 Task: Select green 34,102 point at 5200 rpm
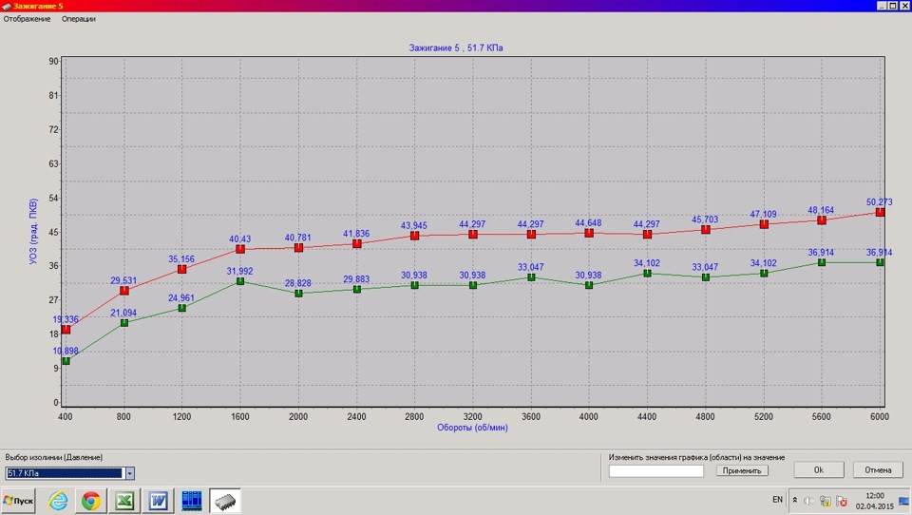pos(764,274)
